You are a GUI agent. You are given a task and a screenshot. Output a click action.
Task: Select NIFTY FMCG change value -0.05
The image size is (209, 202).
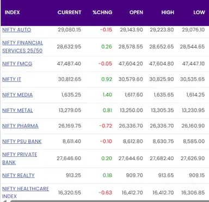click(105, 64)
